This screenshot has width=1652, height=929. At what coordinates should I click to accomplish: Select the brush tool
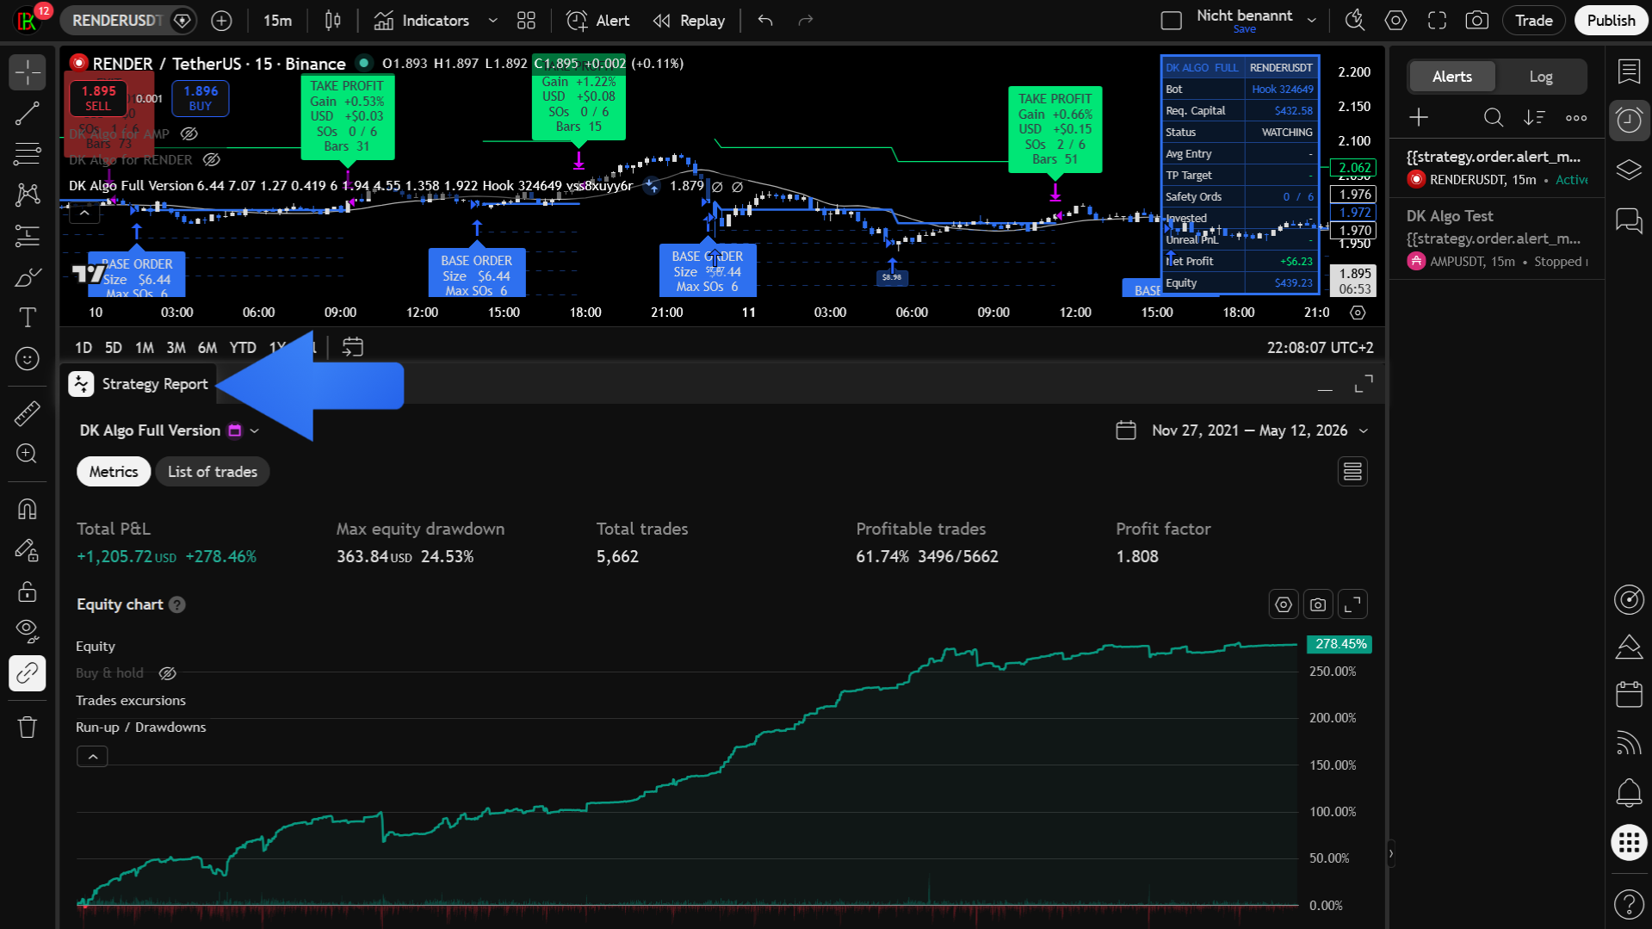(27, 277)
